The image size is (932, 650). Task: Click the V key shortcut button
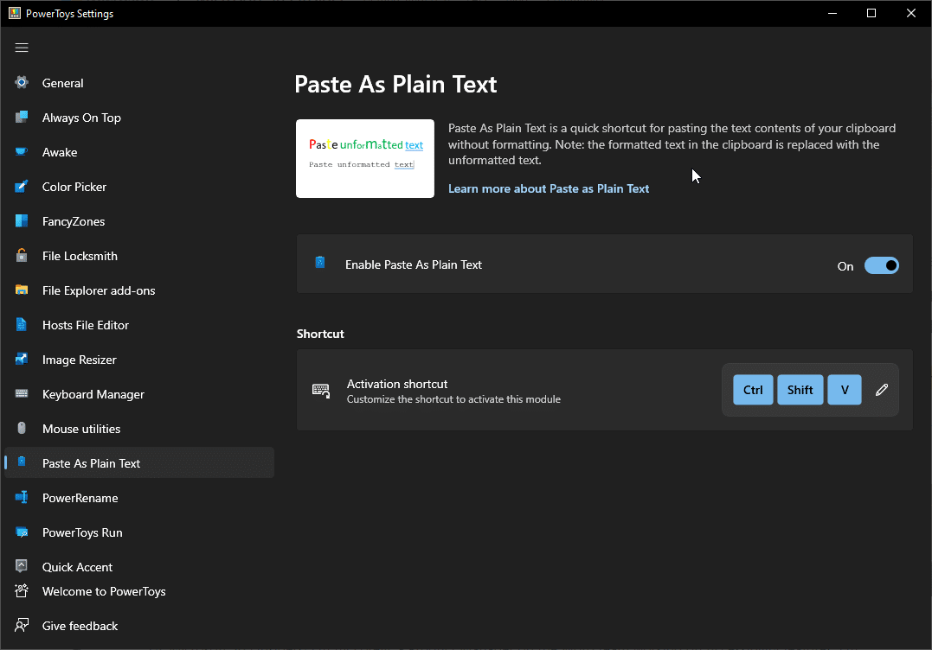point(845,390)
